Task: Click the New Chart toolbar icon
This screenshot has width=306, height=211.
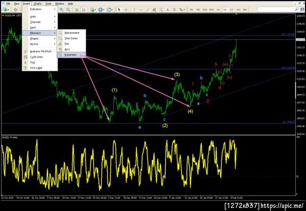Action: (6, 10)
